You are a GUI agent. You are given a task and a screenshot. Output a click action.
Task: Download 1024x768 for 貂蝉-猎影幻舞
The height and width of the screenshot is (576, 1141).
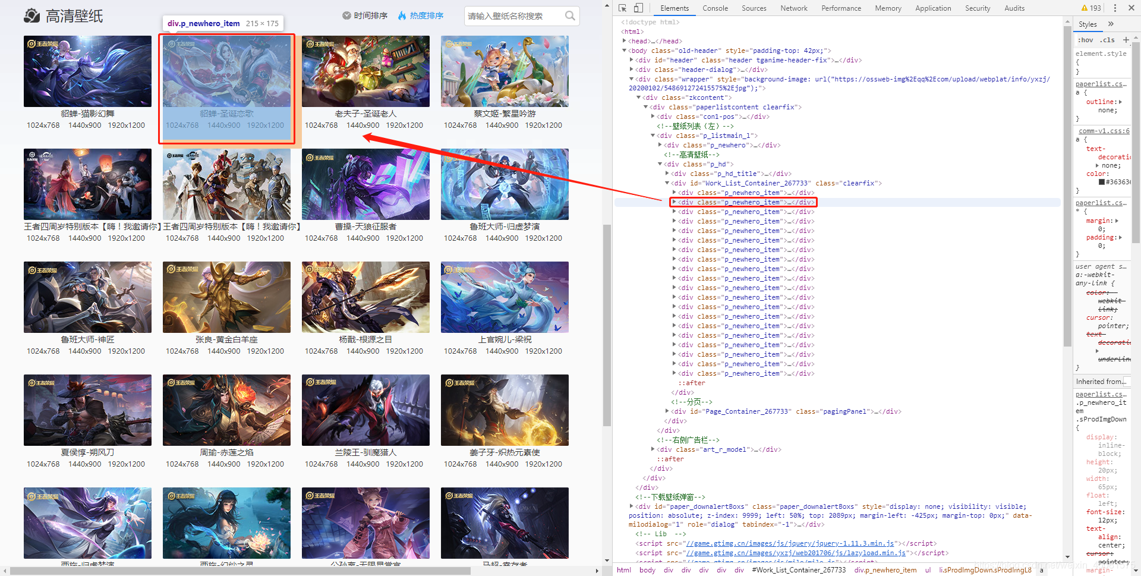pos(43,125)
